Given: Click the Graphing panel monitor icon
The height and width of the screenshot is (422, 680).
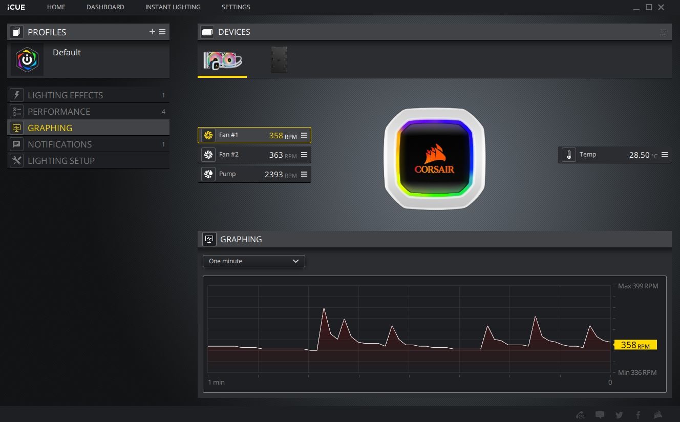Looking at the screenshot, I should point(209,239).
